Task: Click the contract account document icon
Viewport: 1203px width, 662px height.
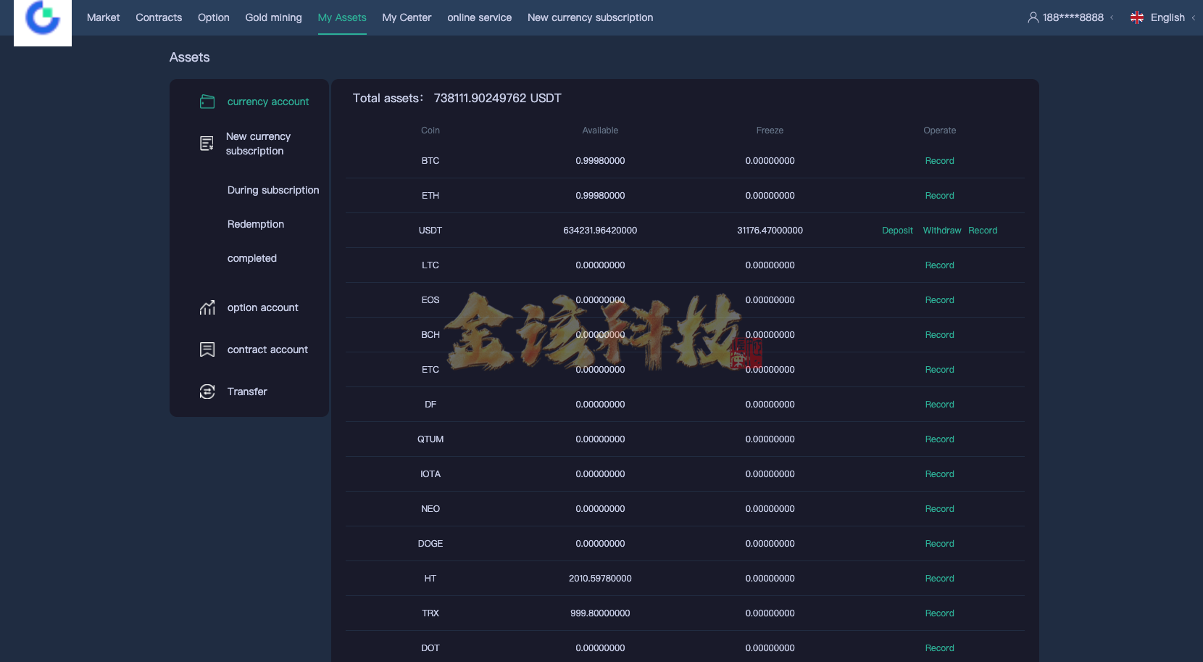Action: 207,349
